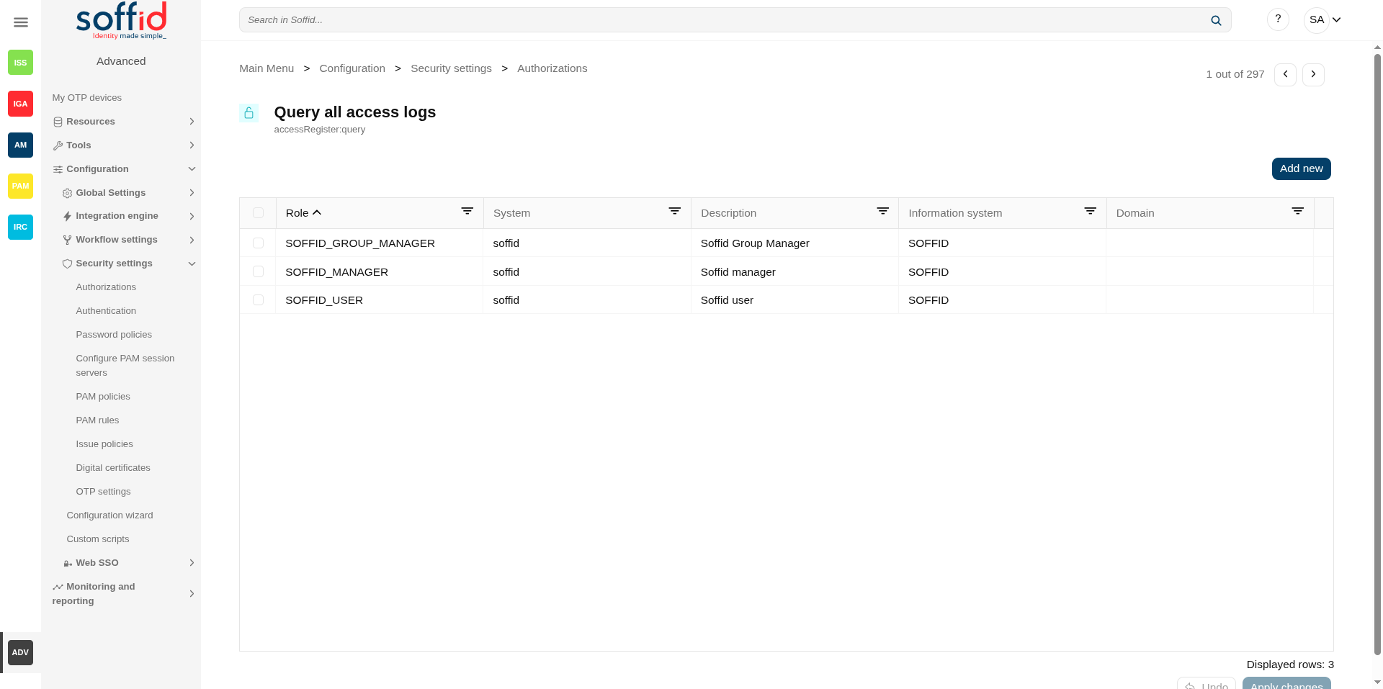Open the Description column filter icon
Image resolution: width=1383 pixels, height=689 pixels.
tap(882, 211)
